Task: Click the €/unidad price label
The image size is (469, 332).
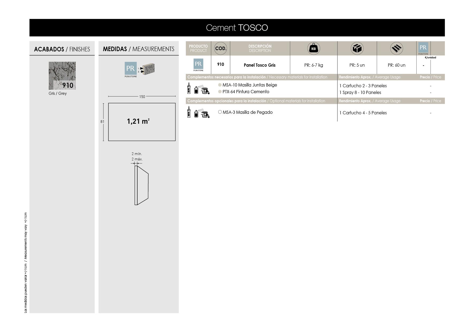Action: (430, 58)
